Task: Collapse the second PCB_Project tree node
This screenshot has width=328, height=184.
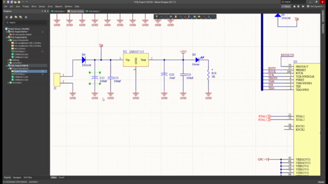Action: [7, 37]
